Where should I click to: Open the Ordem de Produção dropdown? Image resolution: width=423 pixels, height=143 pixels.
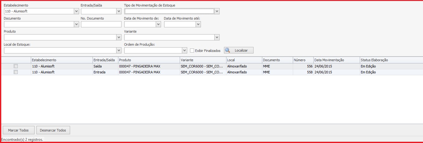pos(184,50)
